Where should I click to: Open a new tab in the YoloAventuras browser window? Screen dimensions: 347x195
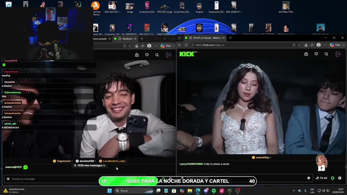pos(142,39)
